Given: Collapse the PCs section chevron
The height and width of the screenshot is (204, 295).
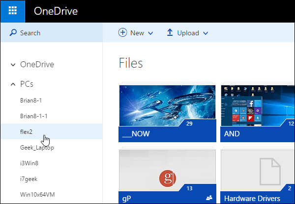Looking at the screenshot, I should [x=13, y=84].
